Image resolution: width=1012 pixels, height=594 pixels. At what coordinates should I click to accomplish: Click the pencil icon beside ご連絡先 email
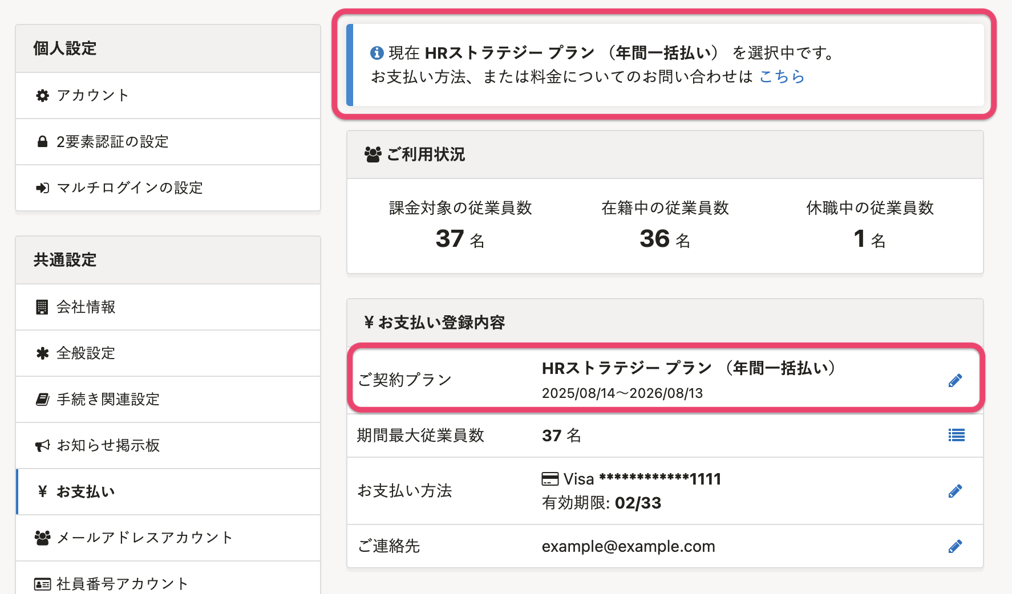955,546
